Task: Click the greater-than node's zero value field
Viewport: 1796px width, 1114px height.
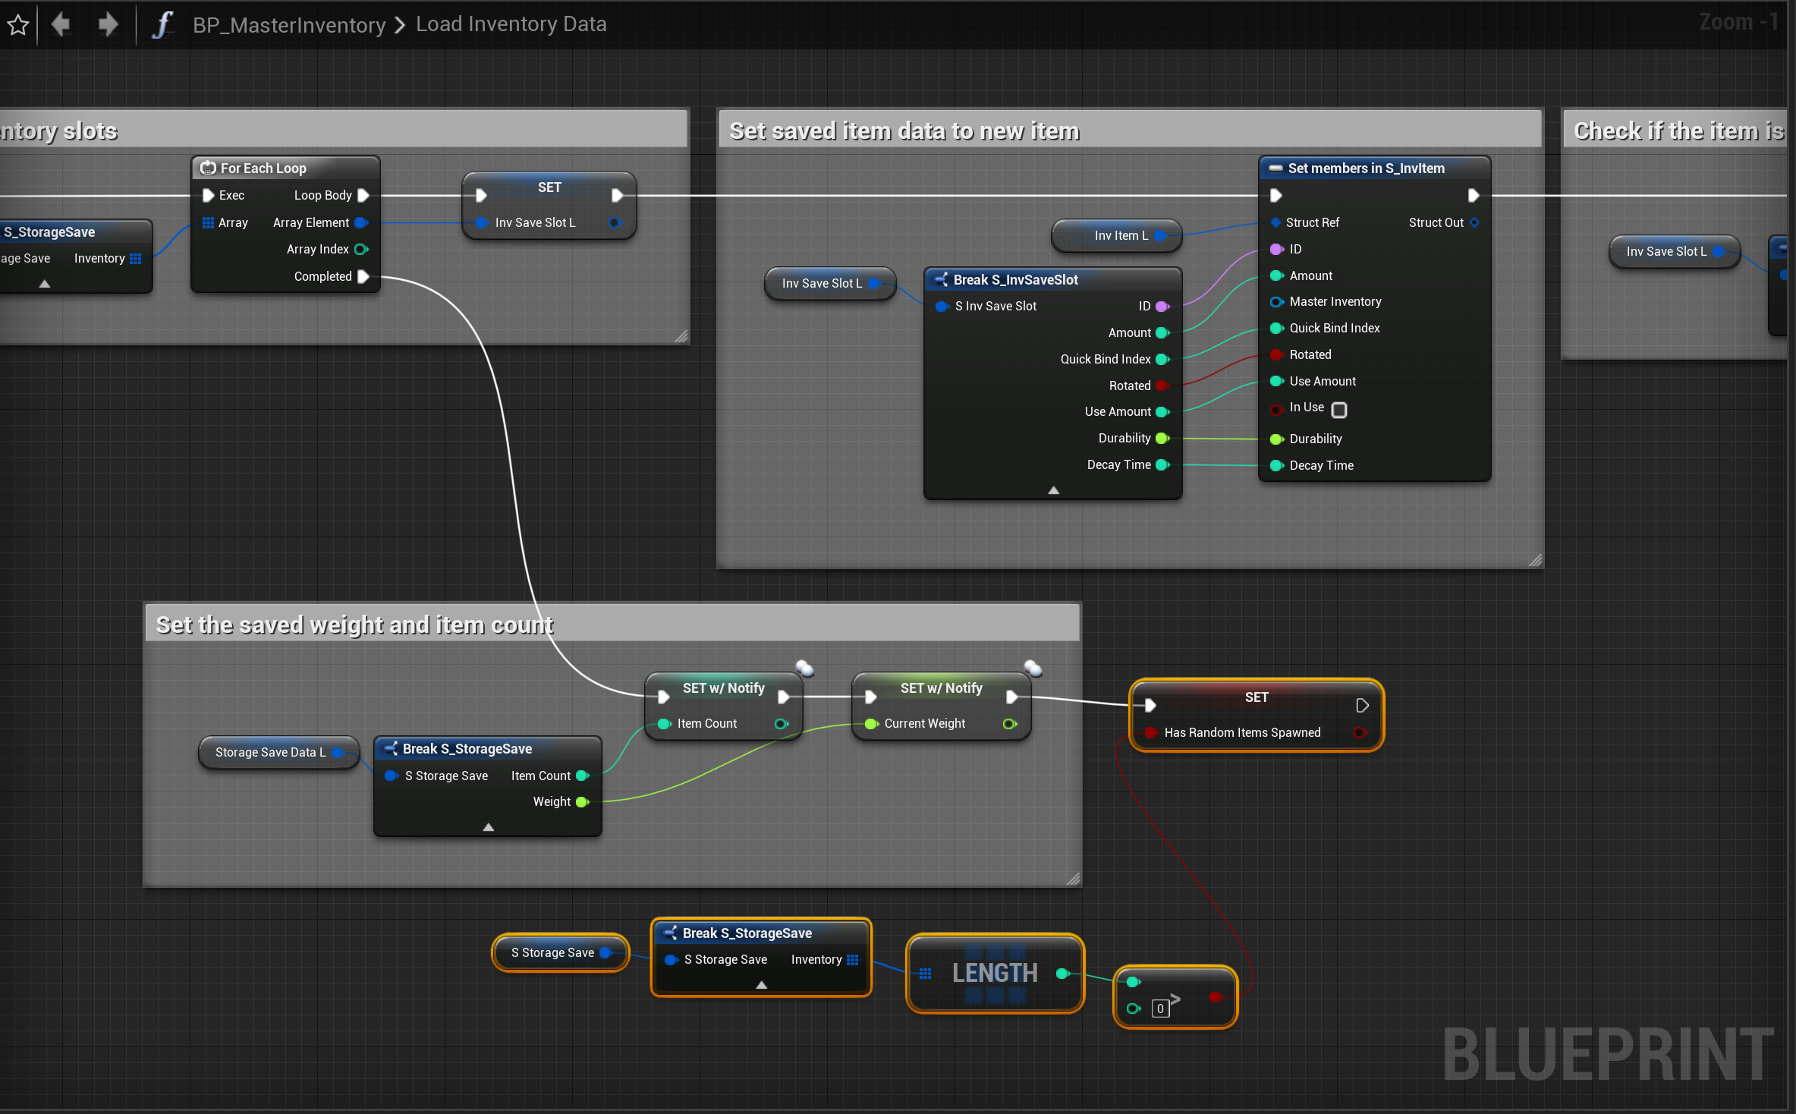Action: coord(1159,1009)
